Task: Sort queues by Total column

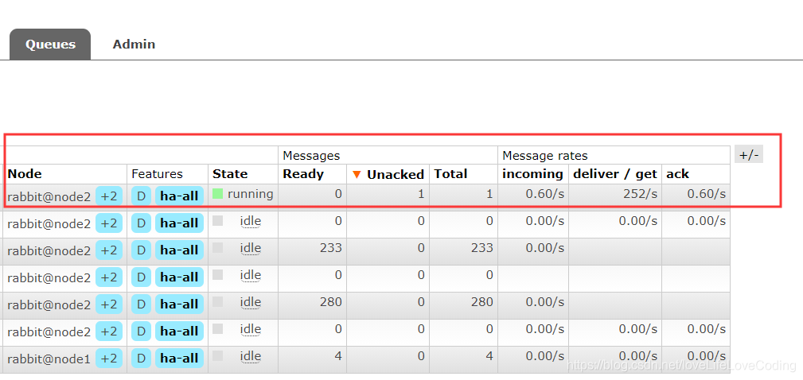Action: pyautogui.click(x=450, y=174)
